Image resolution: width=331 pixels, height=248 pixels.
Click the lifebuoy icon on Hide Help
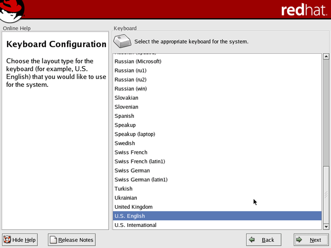pyautogui.click(x=7, y=240)
